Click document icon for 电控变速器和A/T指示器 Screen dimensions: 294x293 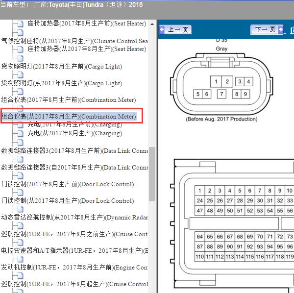click(x=20, y=243)
